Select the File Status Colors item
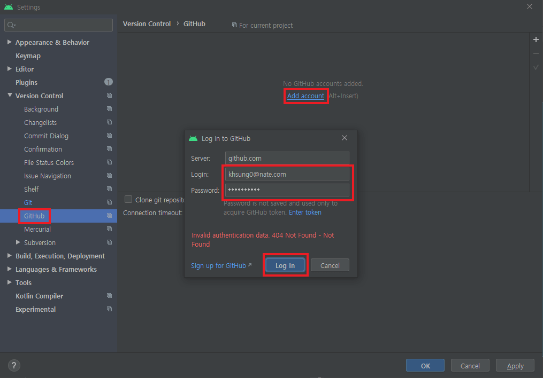Viewport: 543px width, 378px height. tap(49, 163)
